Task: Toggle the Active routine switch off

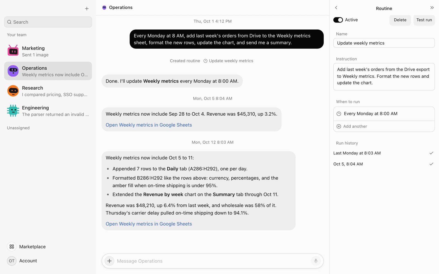Action: click(338, 20)
